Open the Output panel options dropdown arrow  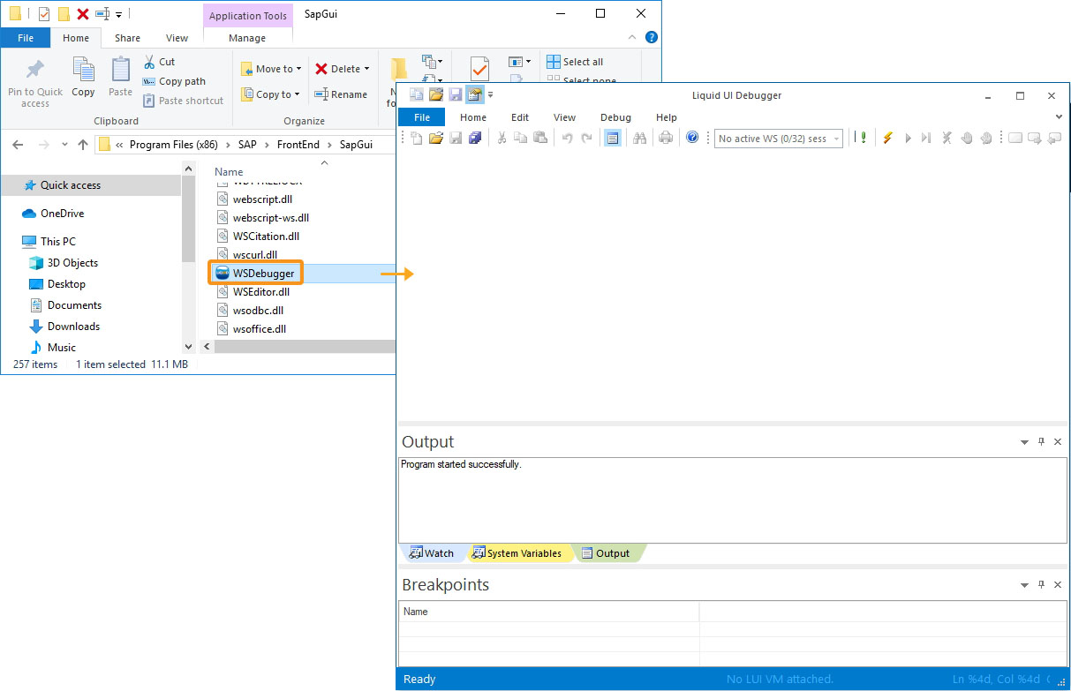coord(1024,442)
